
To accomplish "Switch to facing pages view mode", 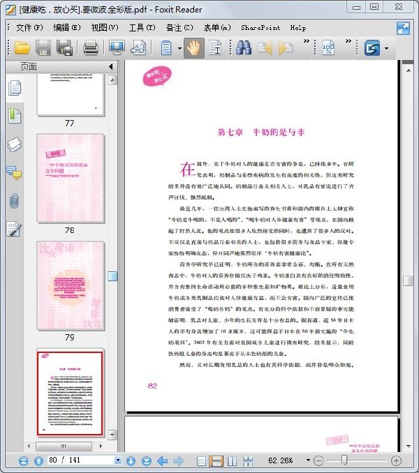I will coord(233,460).
